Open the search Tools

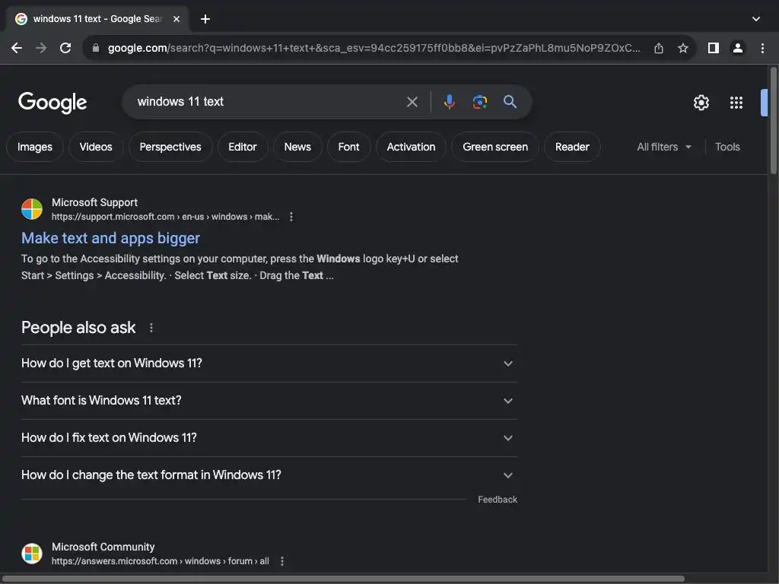727,147
